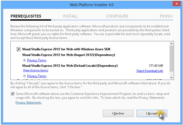Open Privacy Terms link for Default Locale dependency

coord(37,76)
